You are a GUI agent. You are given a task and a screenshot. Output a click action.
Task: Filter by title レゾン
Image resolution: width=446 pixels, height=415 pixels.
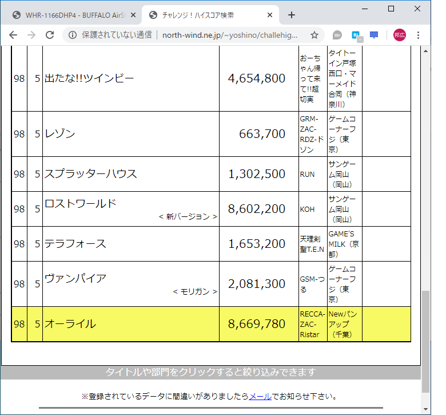[60, 133]
